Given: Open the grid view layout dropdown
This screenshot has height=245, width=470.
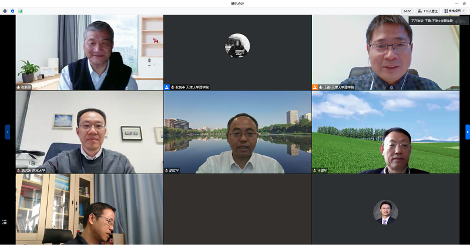Looking at the screenshot, I should pos(455,11).
